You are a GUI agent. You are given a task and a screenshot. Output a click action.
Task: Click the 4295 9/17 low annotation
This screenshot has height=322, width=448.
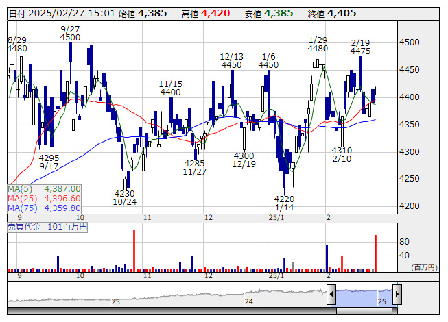coord(49,162)
